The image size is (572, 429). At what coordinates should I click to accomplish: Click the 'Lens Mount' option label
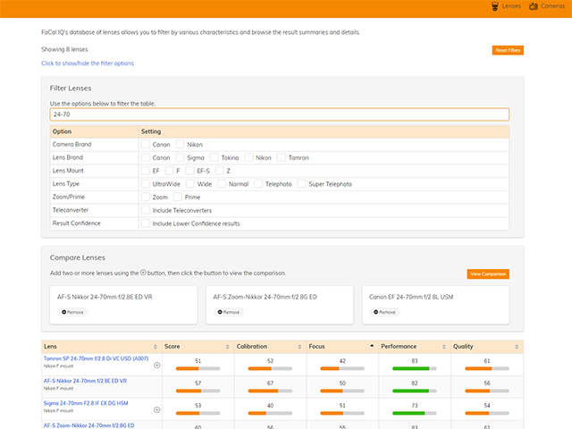(68, 171)
